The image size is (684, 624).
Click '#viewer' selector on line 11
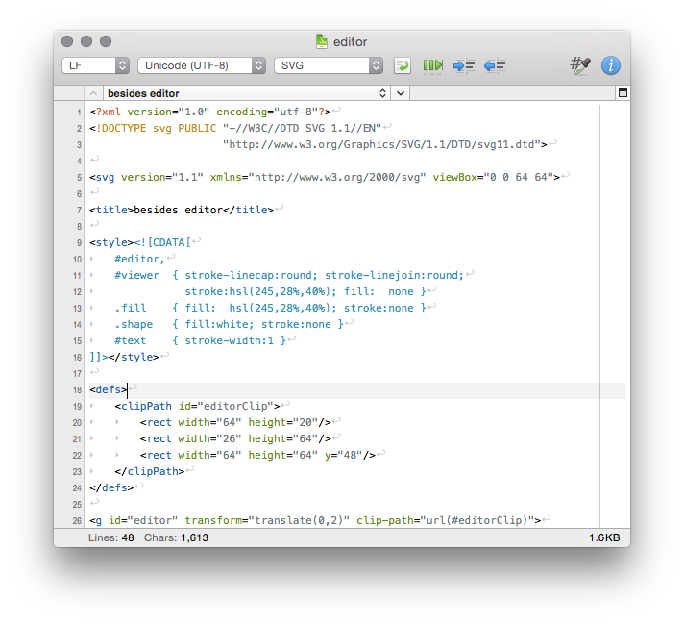(x=136, y=276)
